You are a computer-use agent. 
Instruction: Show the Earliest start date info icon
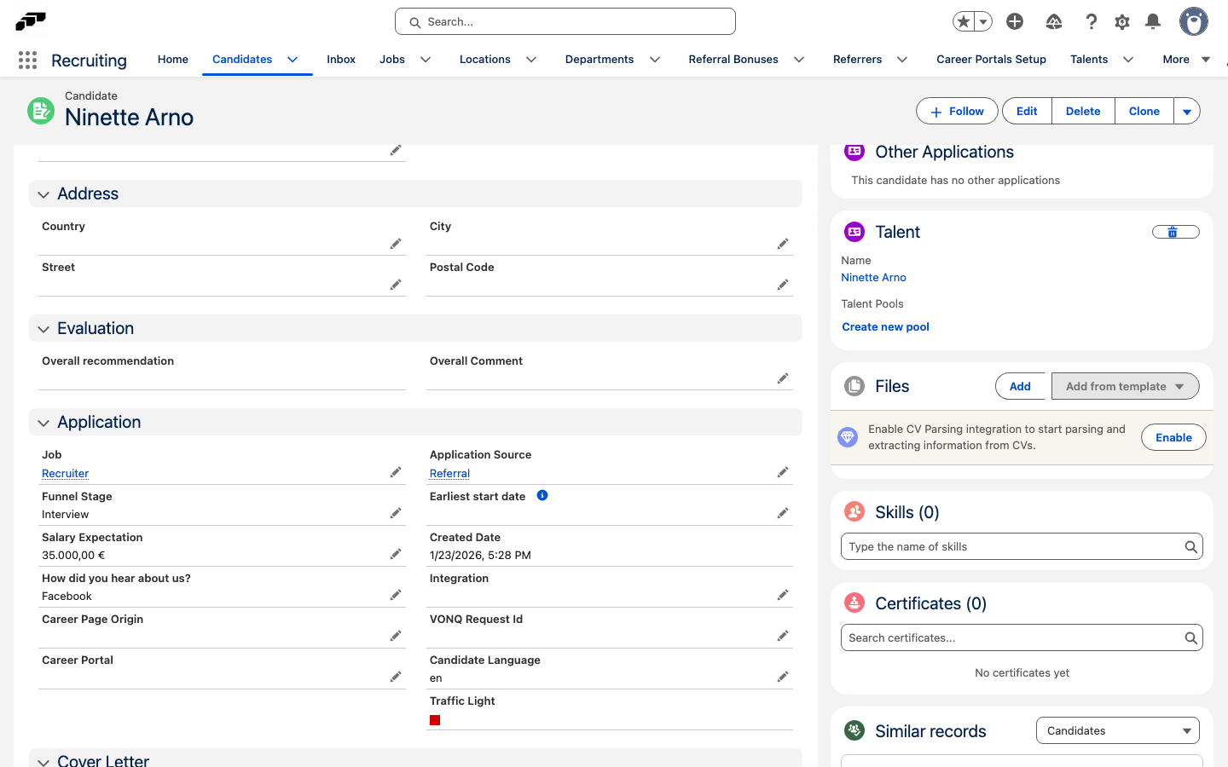pos(542,495)
